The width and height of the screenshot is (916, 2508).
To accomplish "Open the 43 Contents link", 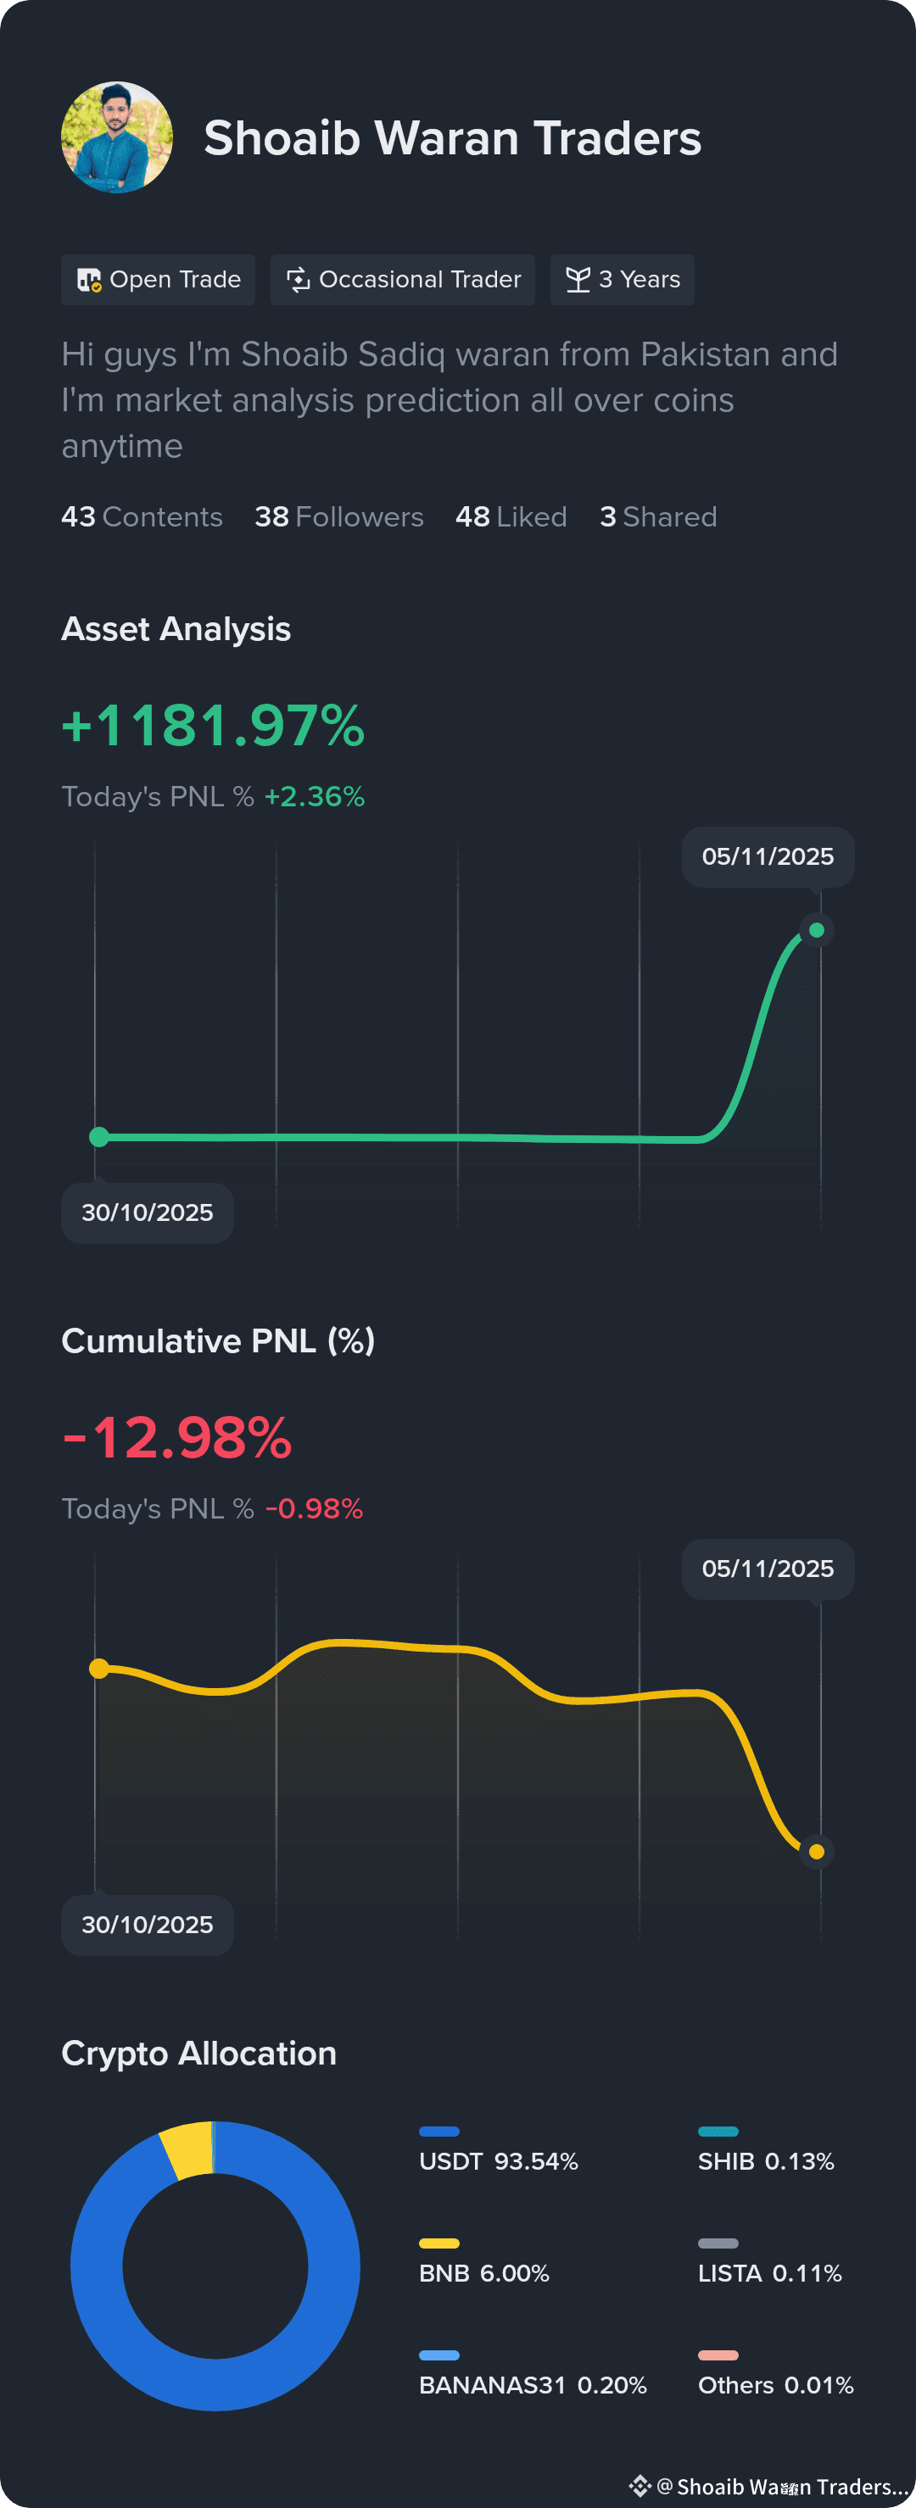I will (142, 517).
